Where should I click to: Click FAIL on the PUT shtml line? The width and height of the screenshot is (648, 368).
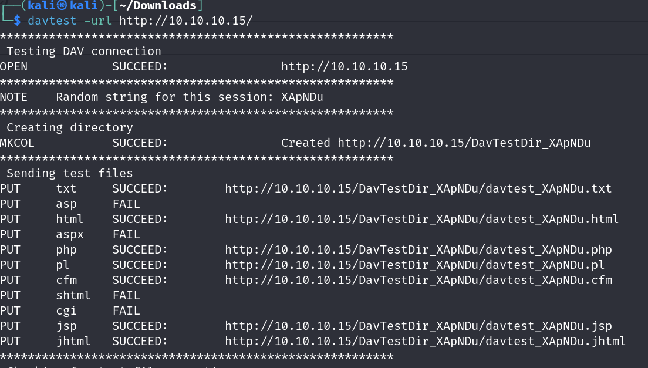click(126, 295)
